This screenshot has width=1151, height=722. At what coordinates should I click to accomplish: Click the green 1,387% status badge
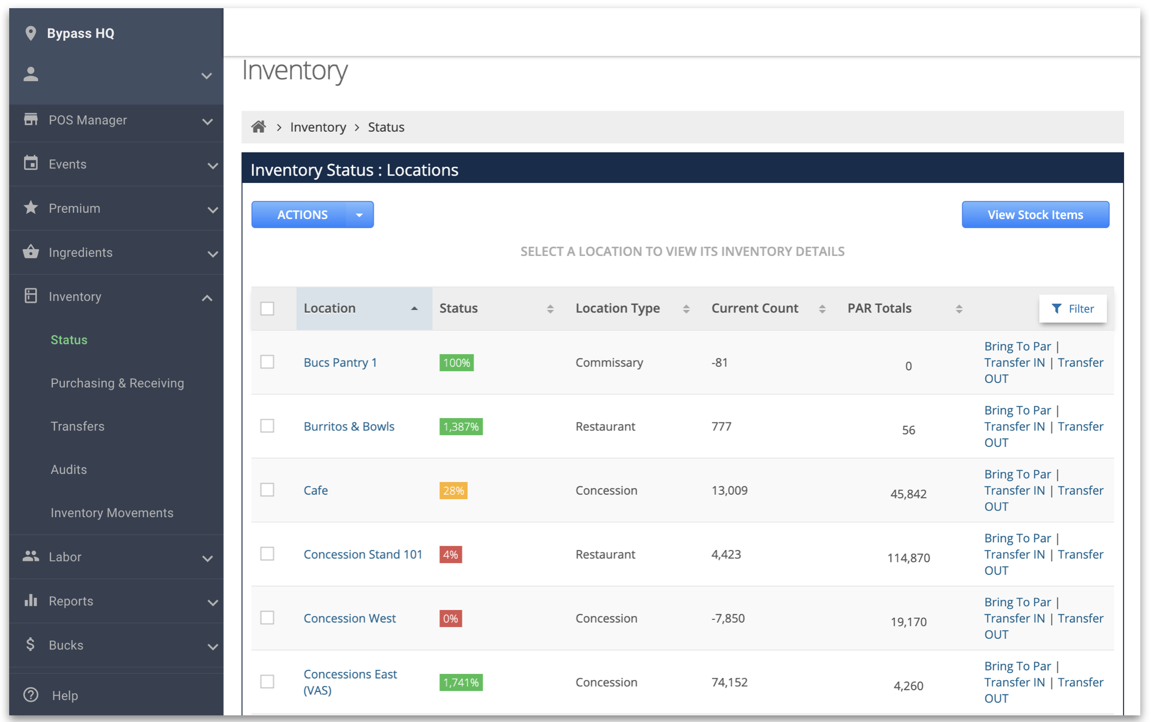coord(461,426)
